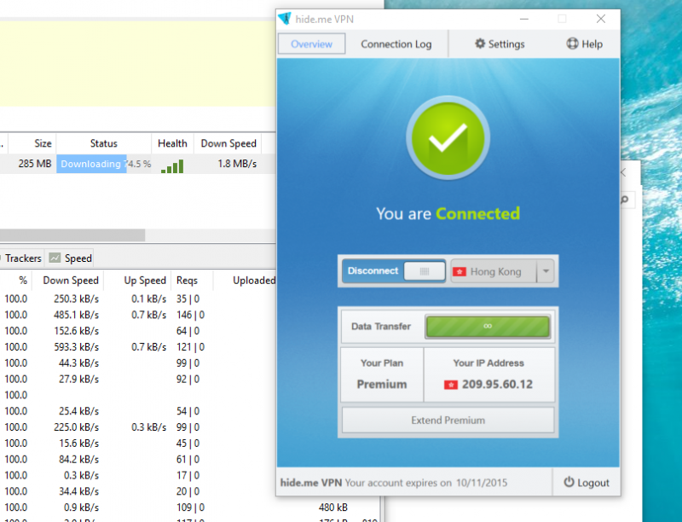Viewport: 682px width, 522px height.
Task: Select peer row with 593.3 kB/s
Action: [138, 347]
